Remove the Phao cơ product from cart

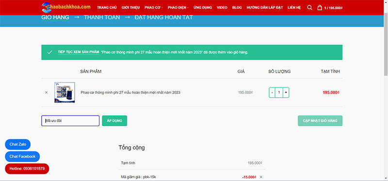[x=46, y=92]
